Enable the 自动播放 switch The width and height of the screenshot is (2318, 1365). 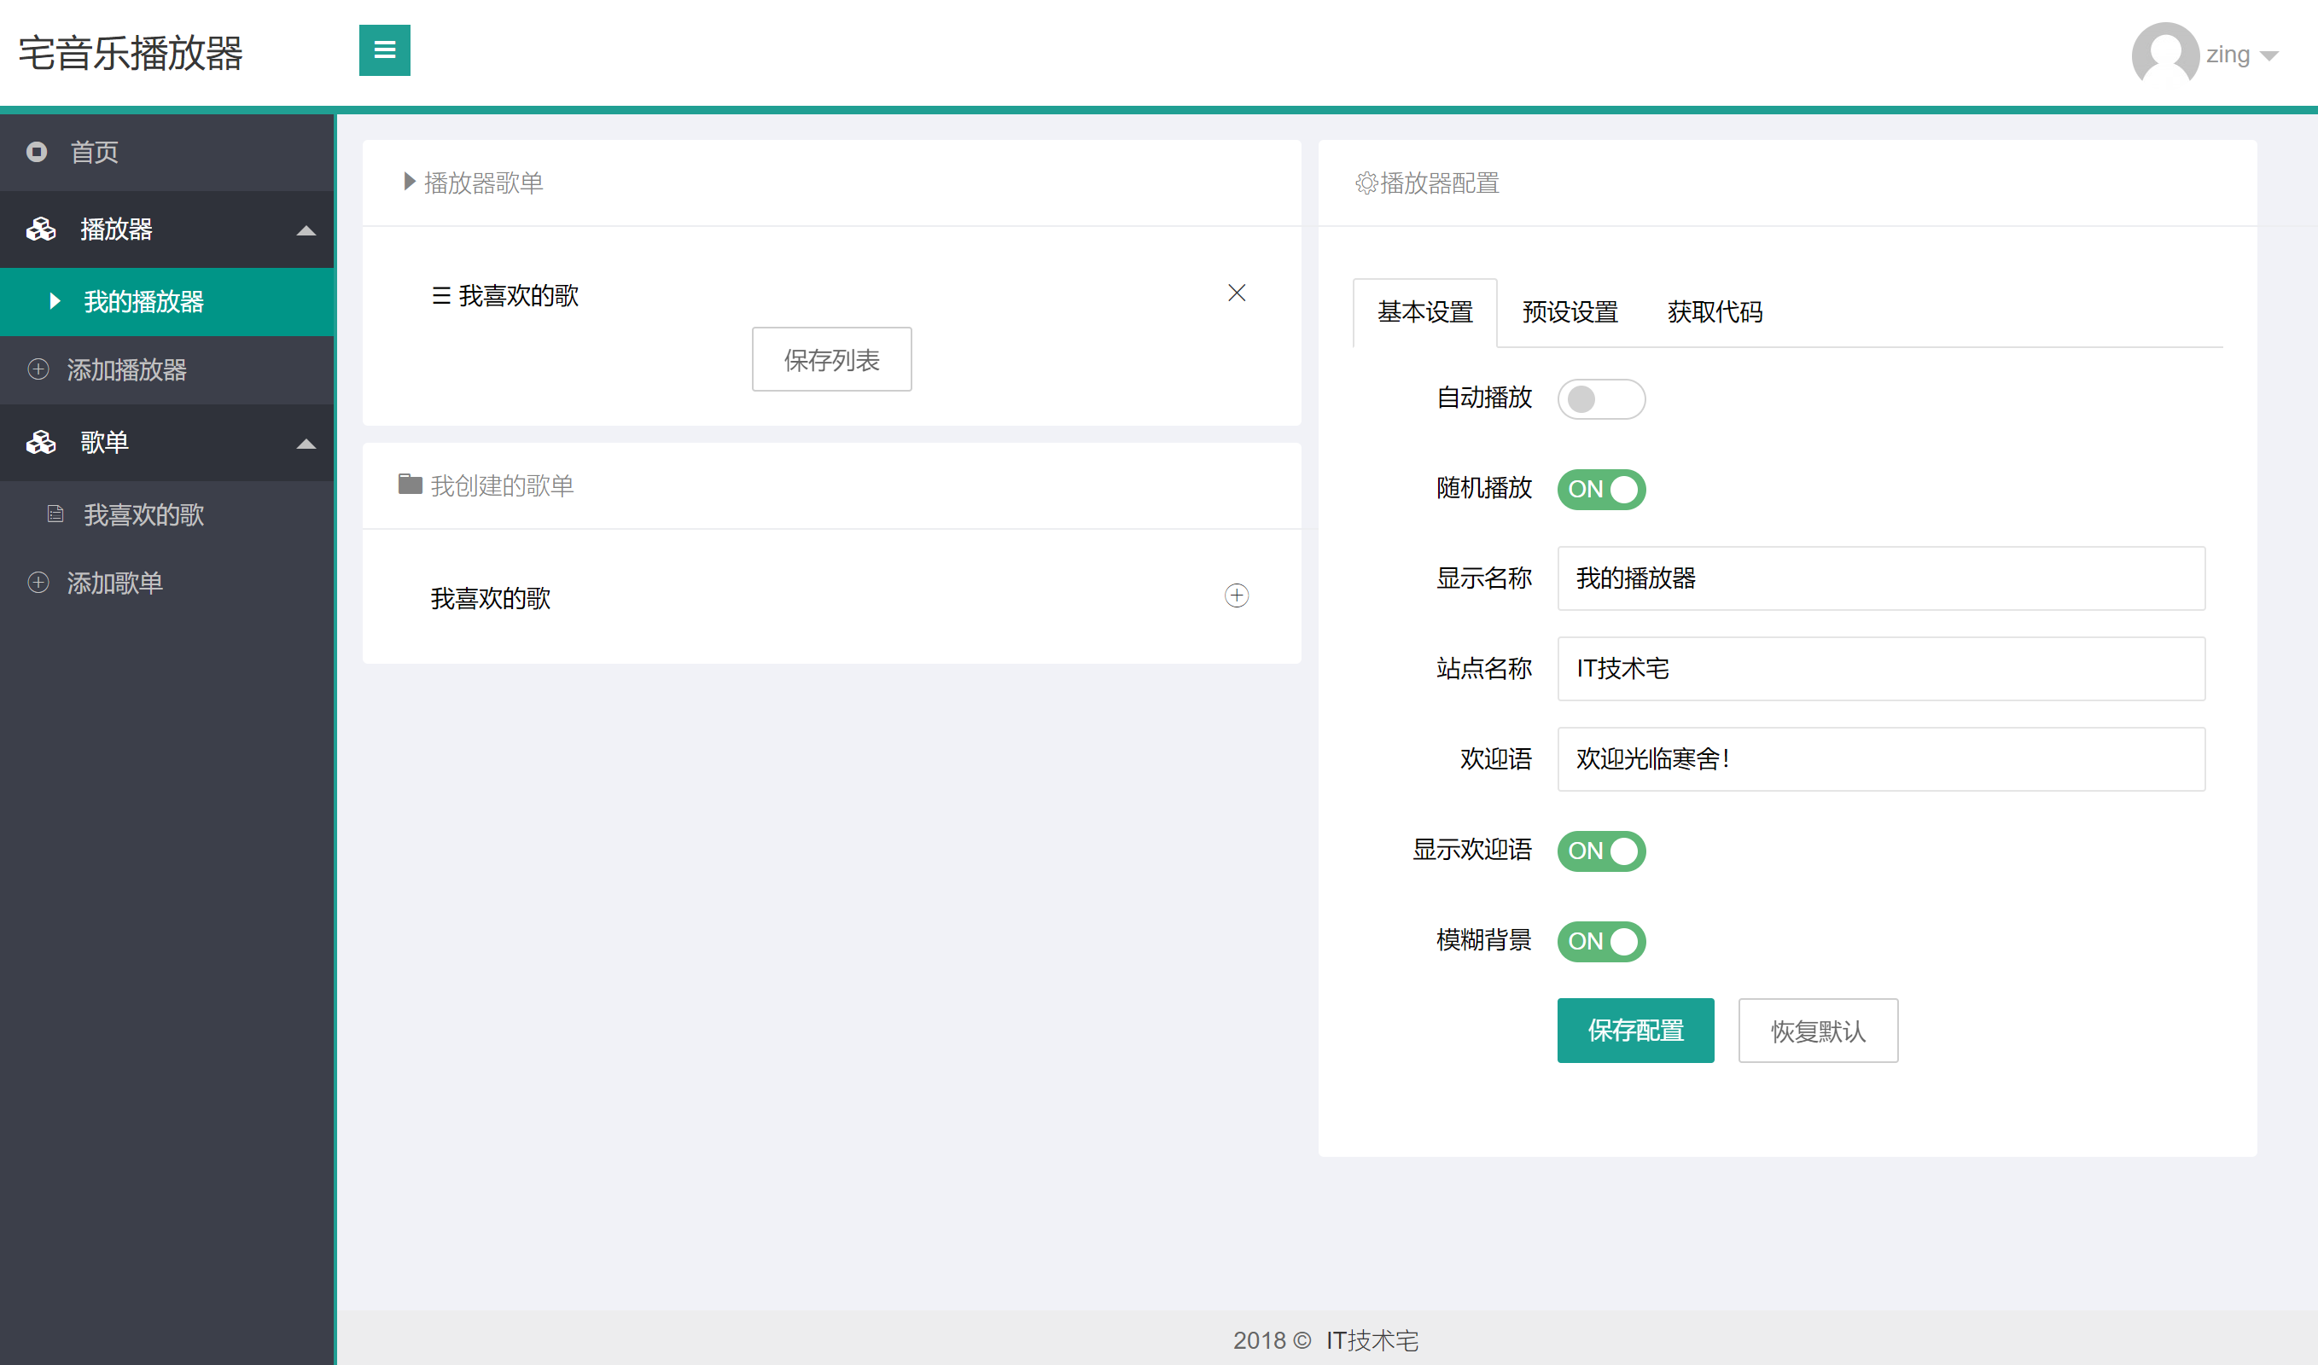[1600, 399]
